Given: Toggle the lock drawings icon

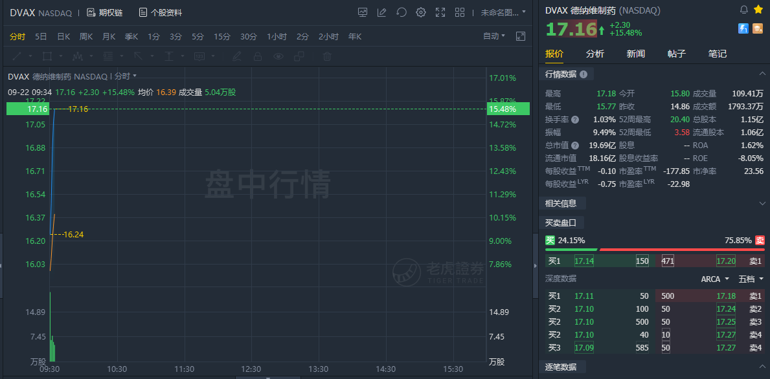Looking at the screenshot, I should point(257,56).
